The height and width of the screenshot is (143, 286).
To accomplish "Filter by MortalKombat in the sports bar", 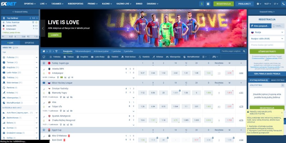I will tap(191, 57).
